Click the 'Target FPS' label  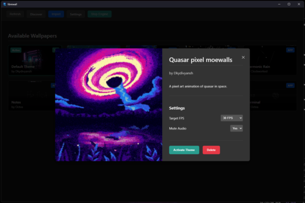tap(176, 118)
